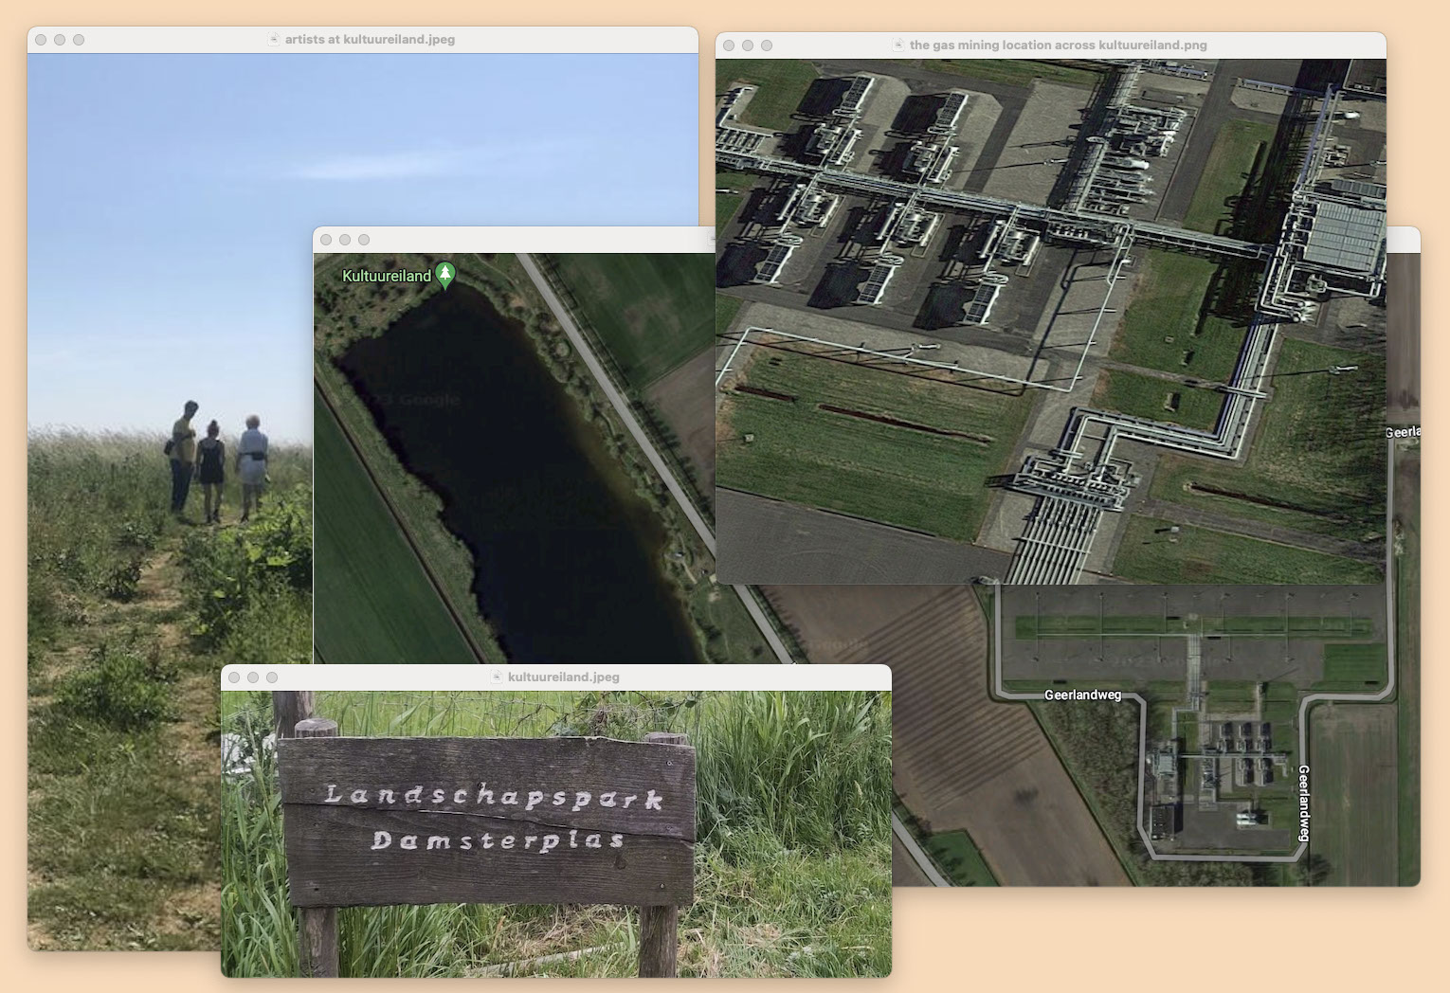Click the Kultuureiland green tree map pin
1450x993 pixels.
click(444, 275)
